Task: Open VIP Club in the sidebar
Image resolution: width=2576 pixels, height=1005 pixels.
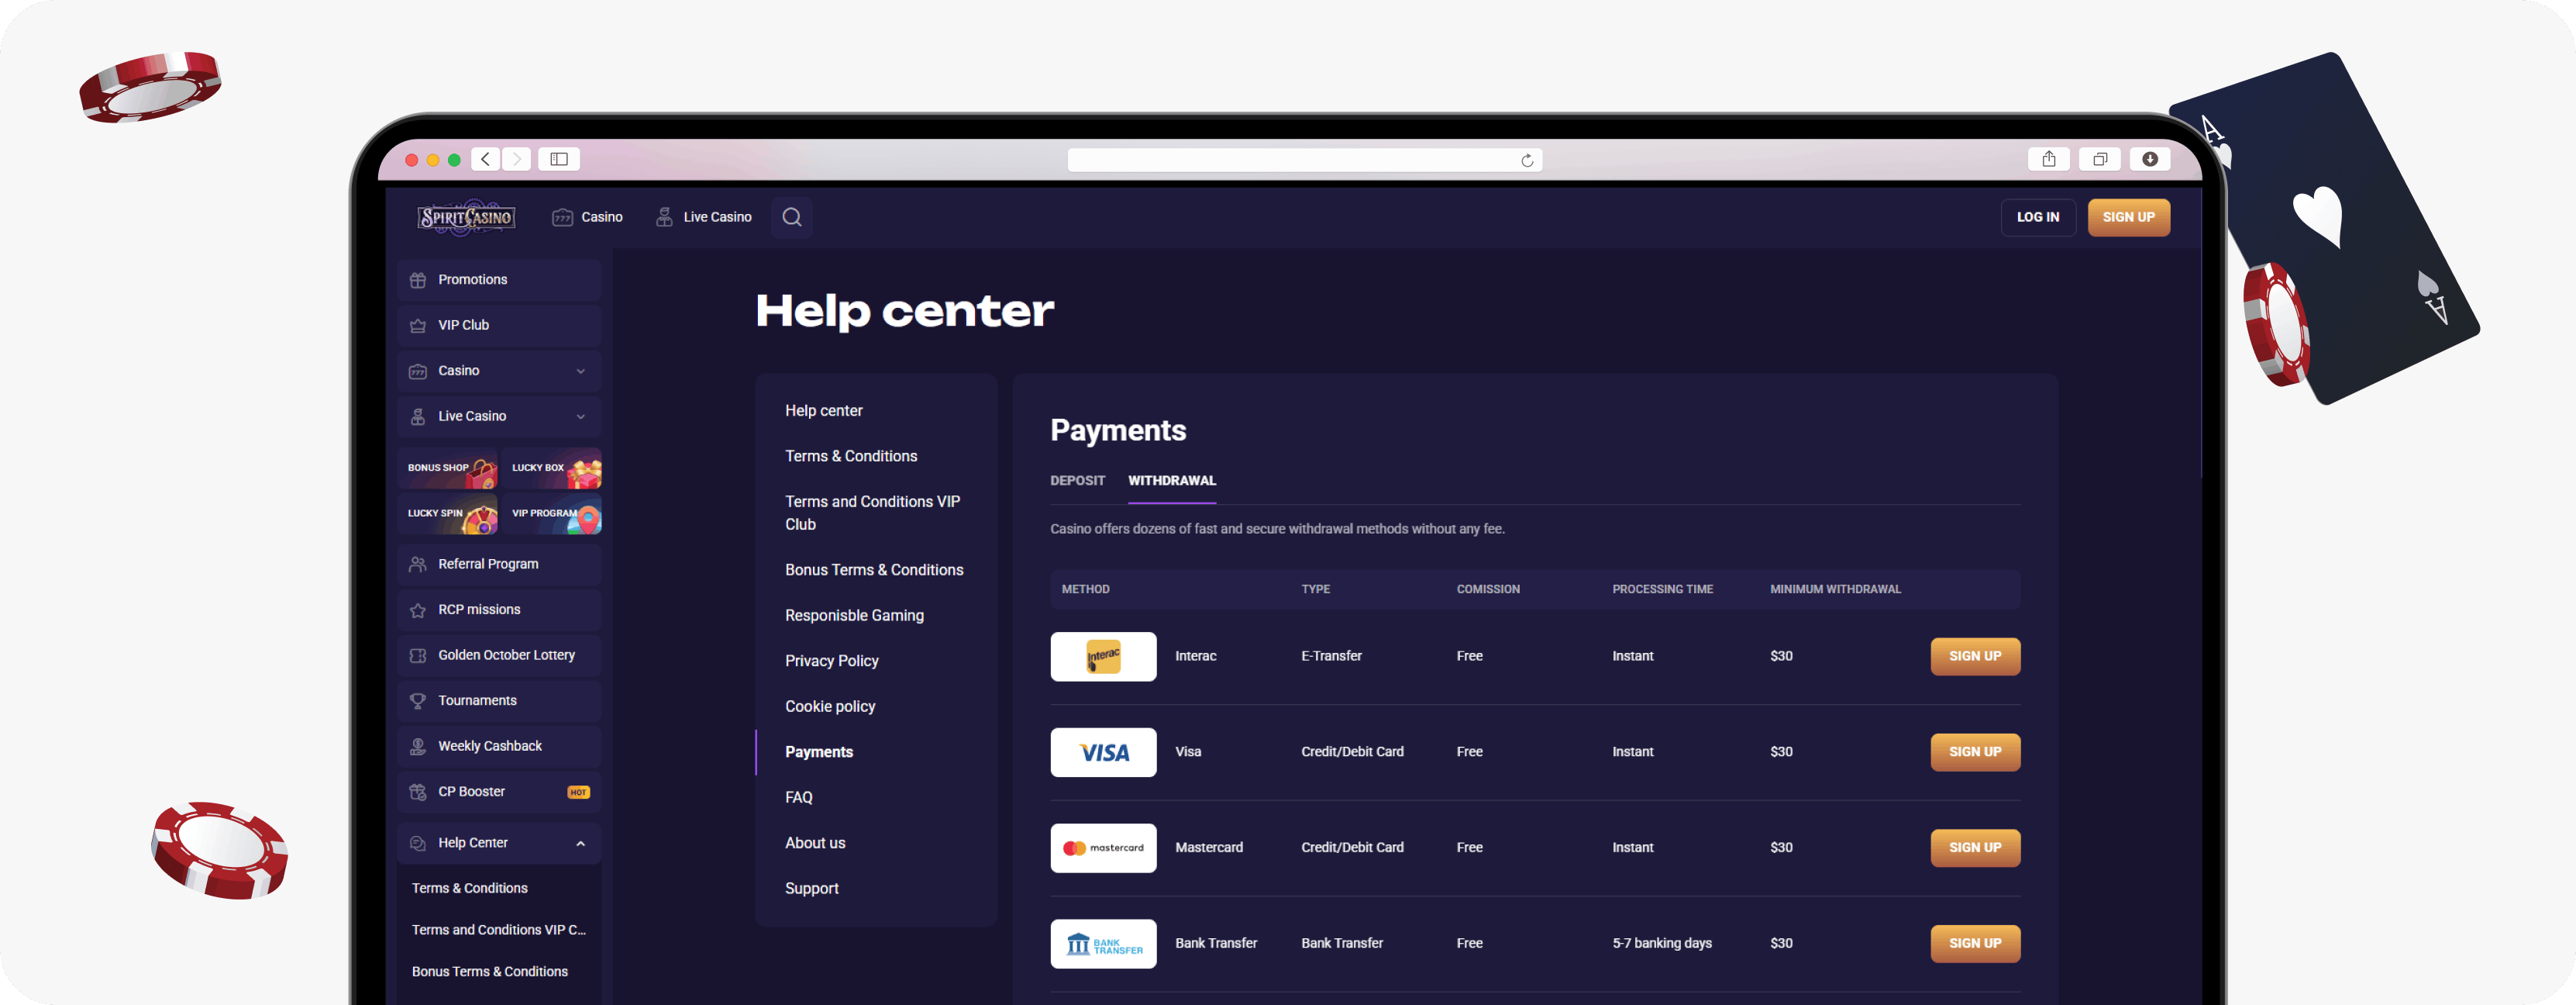Action: click(499, 326)
